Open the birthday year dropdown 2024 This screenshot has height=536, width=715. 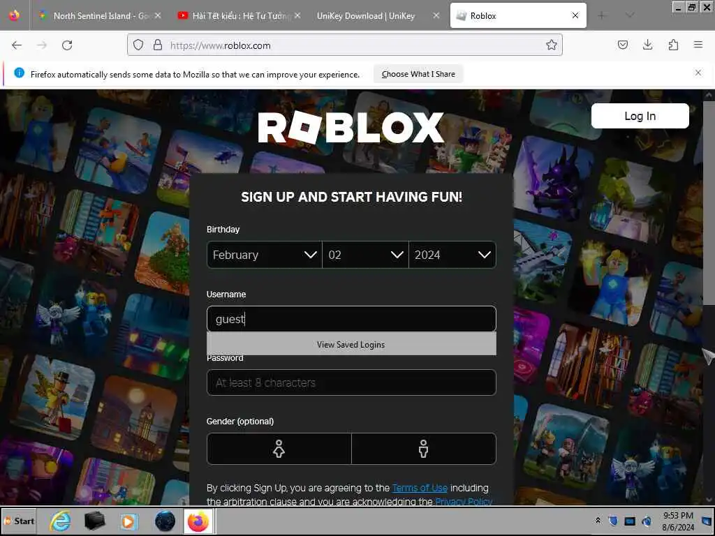coord(452,255)
